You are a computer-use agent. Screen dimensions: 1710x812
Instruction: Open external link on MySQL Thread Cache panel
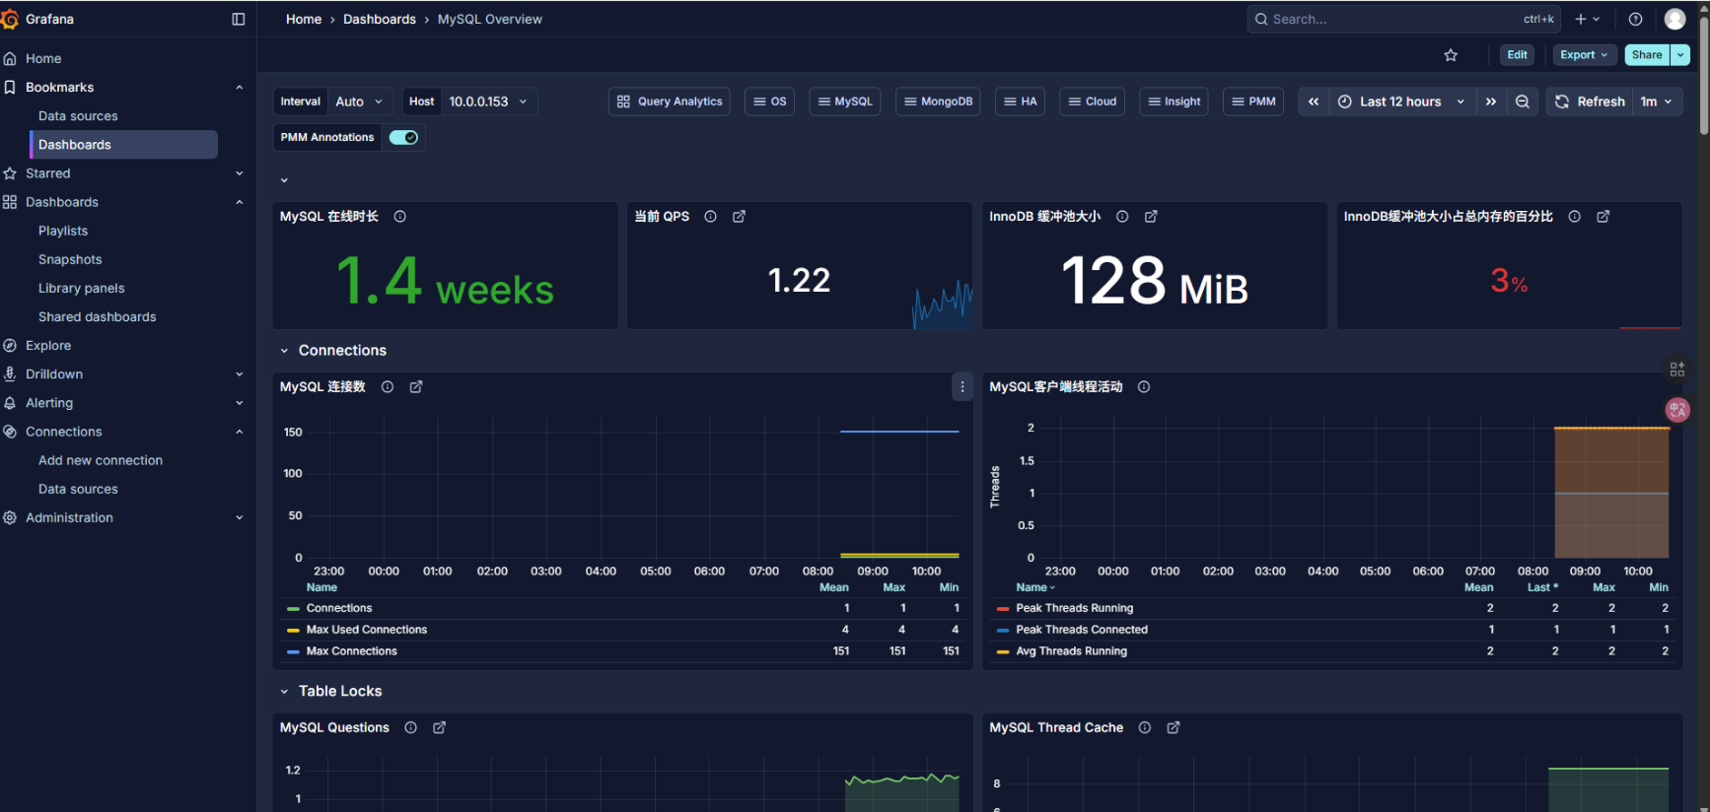1174,728
